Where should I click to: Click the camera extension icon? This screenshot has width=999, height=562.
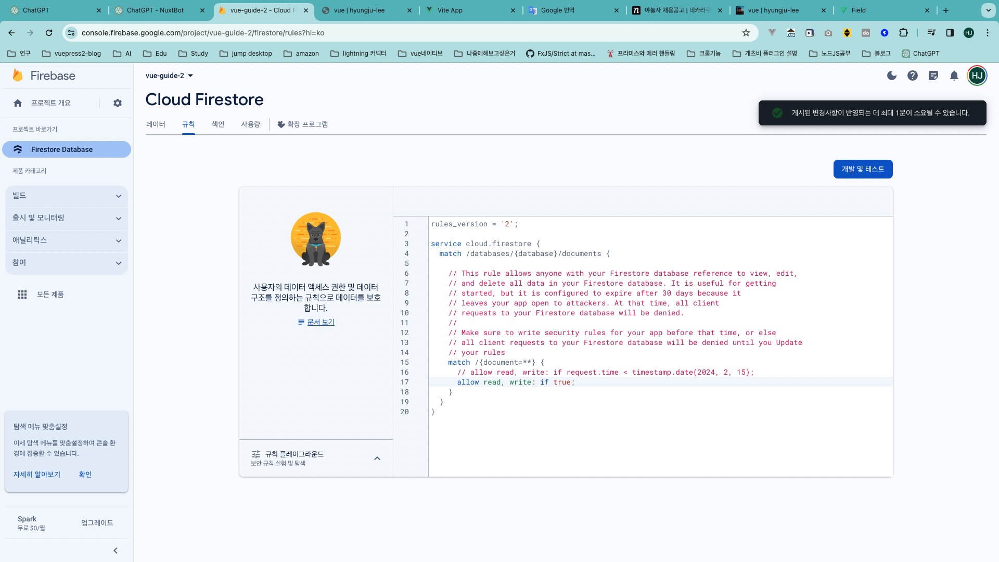click(x=828, y=33)
